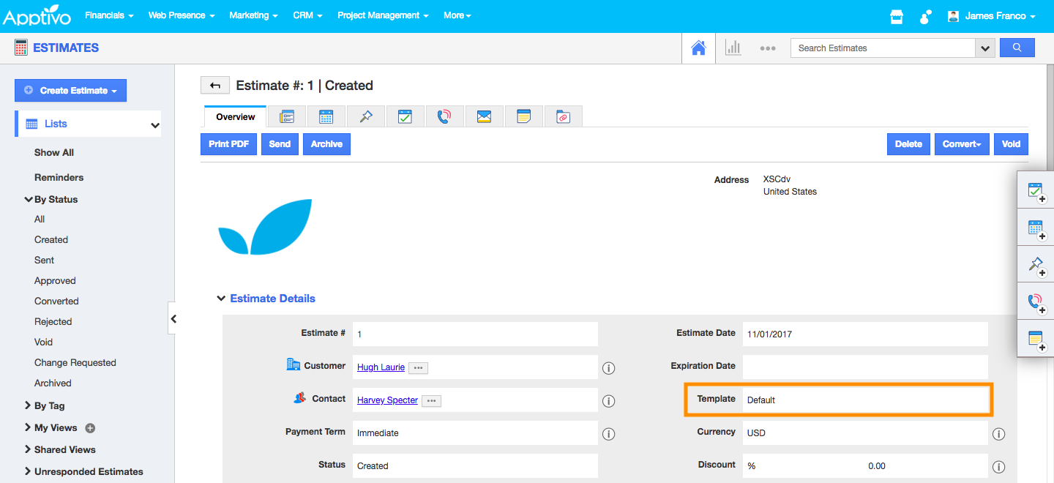Open three-dot options for Hugh Laurie

point(418,368)
